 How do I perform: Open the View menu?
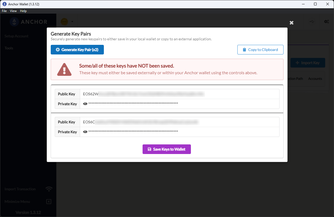[x=13, y=11]
